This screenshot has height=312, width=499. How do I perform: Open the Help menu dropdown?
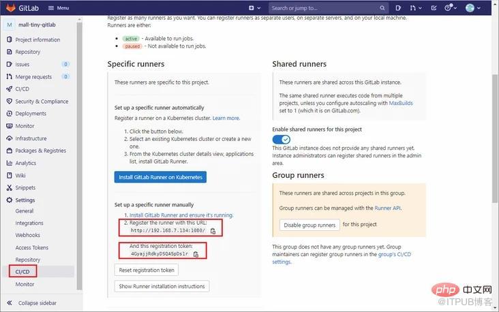click(451, 8)
